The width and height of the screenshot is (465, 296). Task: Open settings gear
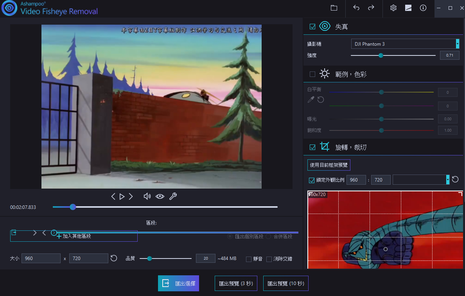pos(393,8)
